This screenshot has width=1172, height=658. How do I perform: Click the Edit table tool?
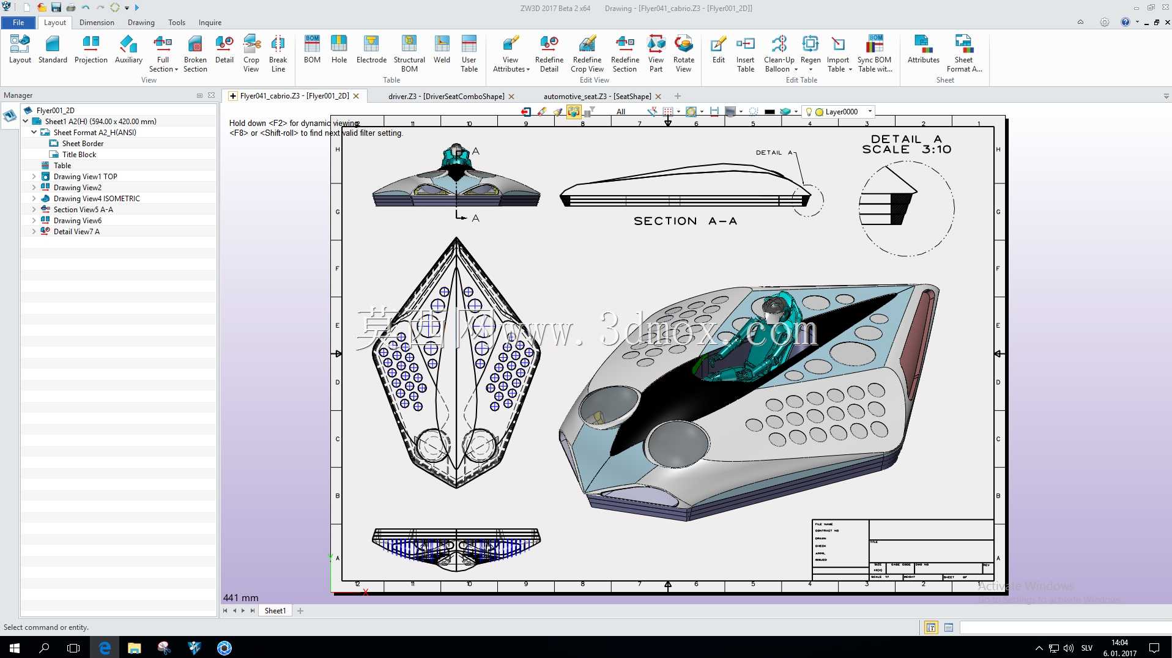point(719,49)
